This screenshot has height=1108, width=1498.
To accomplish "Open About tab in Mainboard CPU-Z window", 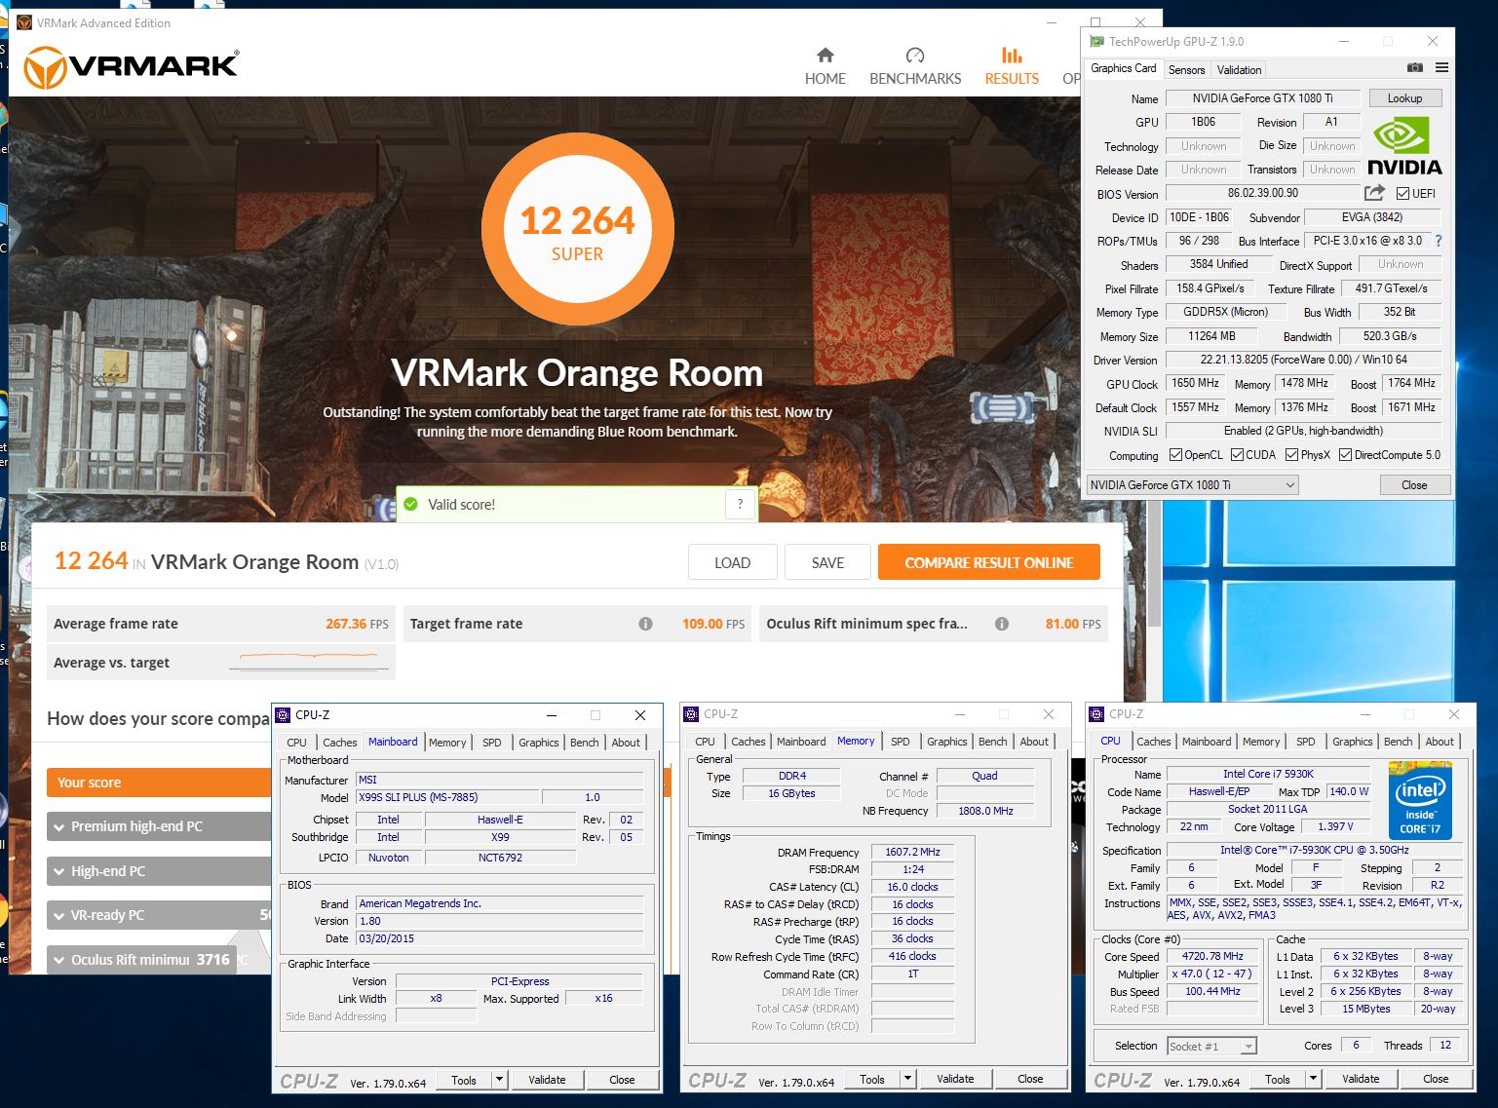I will (626, 743).
